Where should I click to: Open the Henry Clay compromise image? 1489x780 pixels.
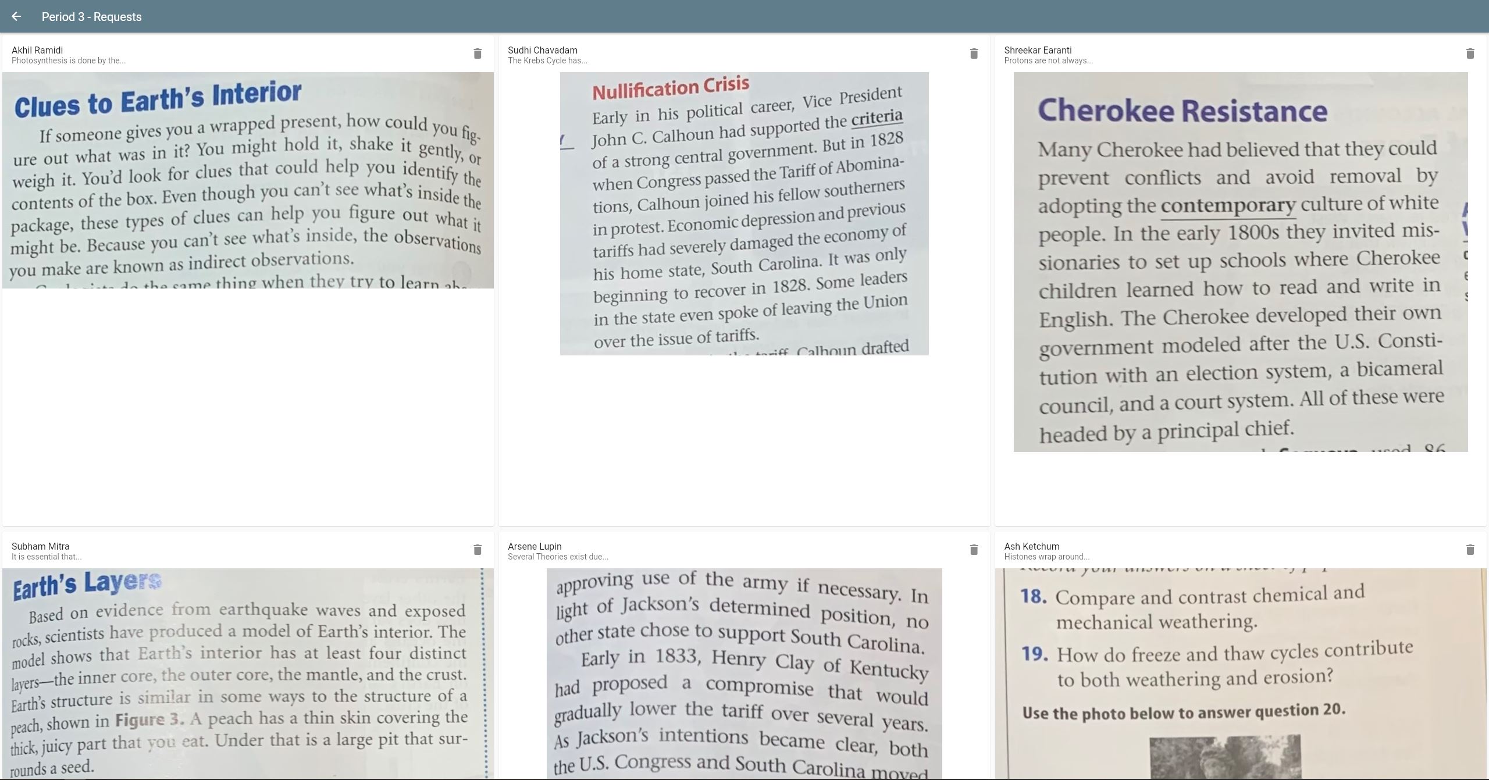pos(744,673)
